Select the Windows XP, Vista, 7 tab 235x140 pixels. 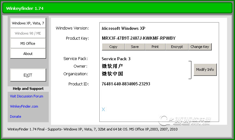(28, 23)
